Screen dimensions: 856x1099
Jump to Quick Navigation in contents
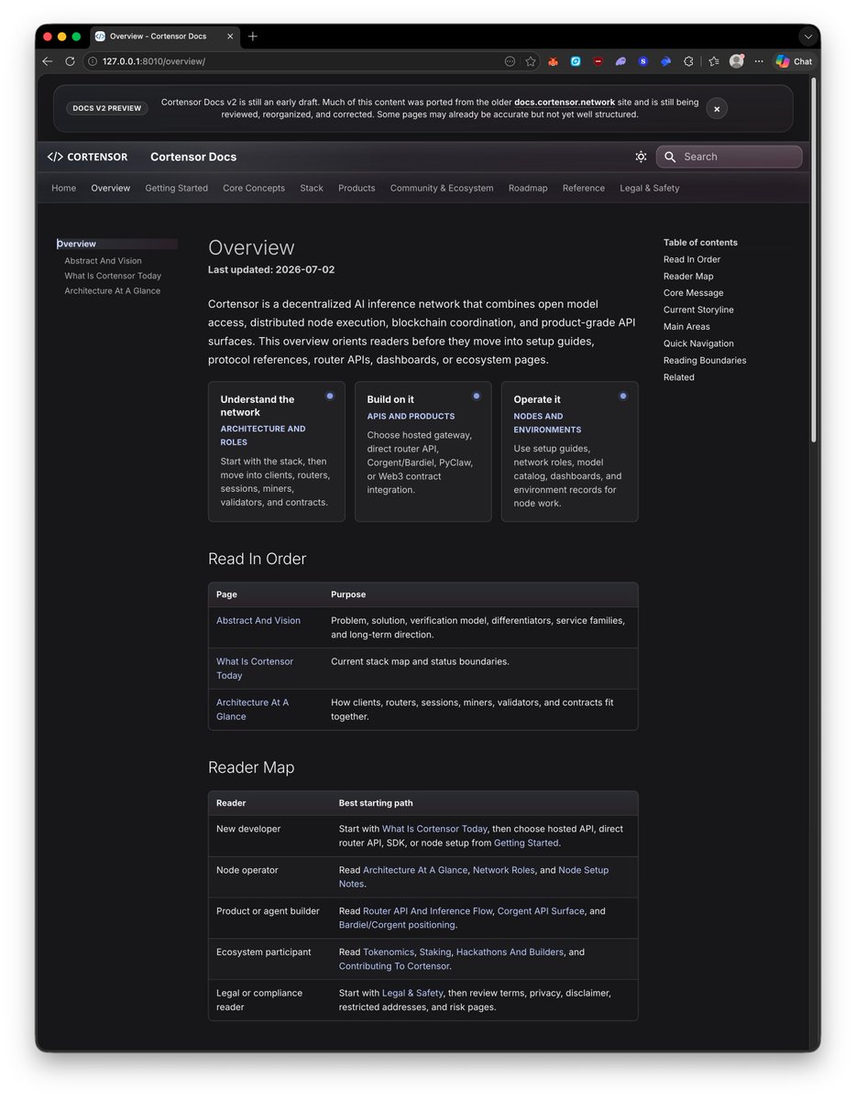pyautogui.click(x=698, y=343)
